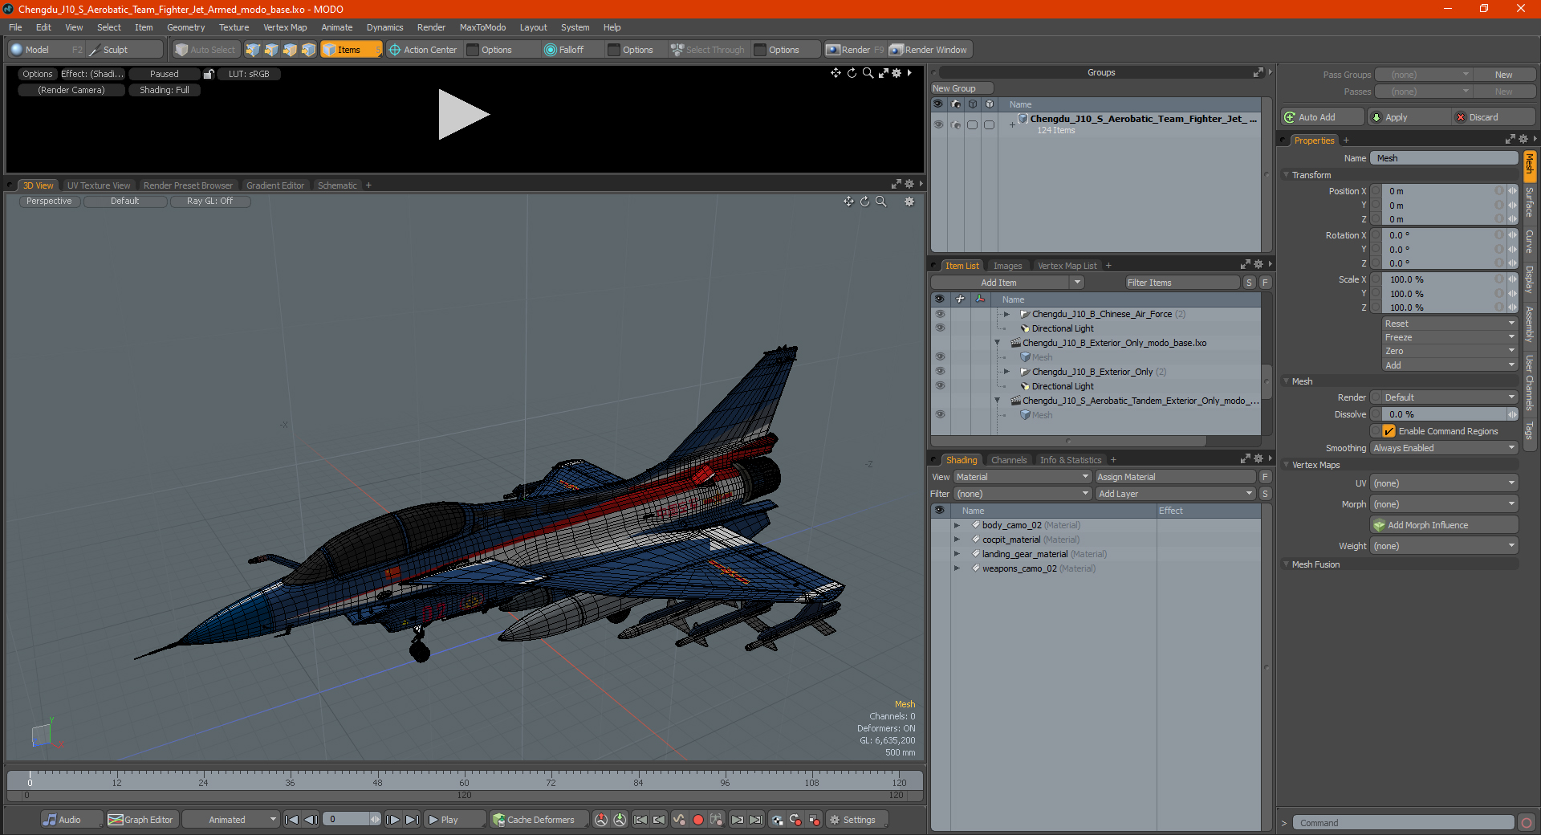1541x835 pixels.
Task: Toggle visibility of Chengdu_J10_B_Exterior_Only group
Action: (x=940, y=372)
